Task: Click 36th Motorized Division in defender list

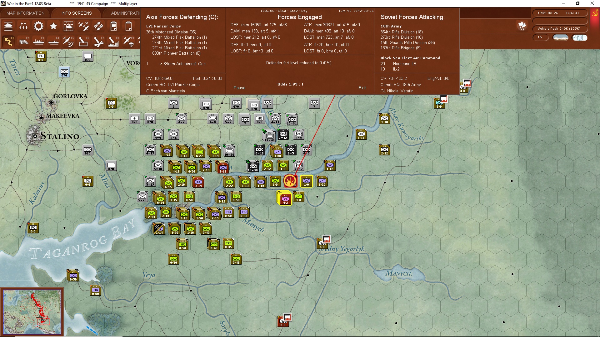Action: [x=171, y=32]
